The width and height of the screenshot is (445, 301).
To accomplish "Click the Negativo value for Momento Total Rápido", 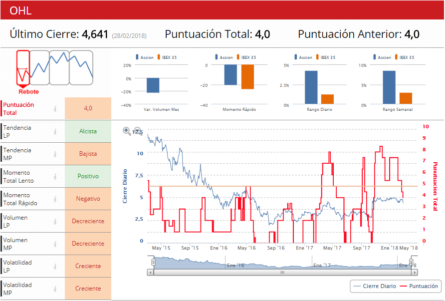I will tap(88, 199).
